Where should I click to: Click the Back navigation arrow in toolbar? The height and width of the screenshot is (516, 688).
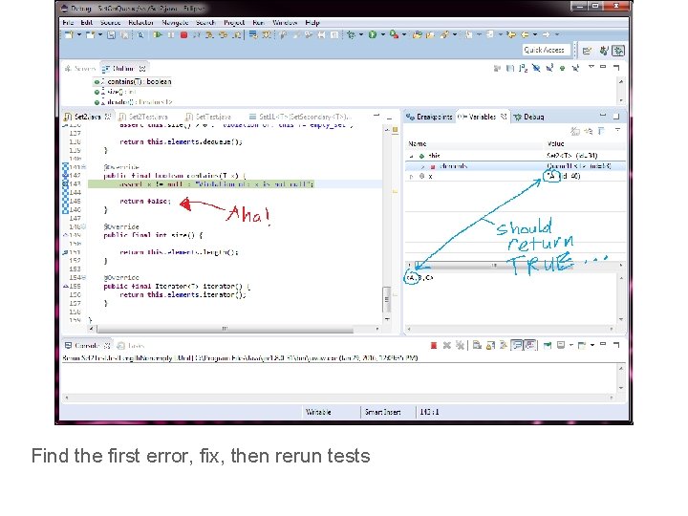coord(526,34)
